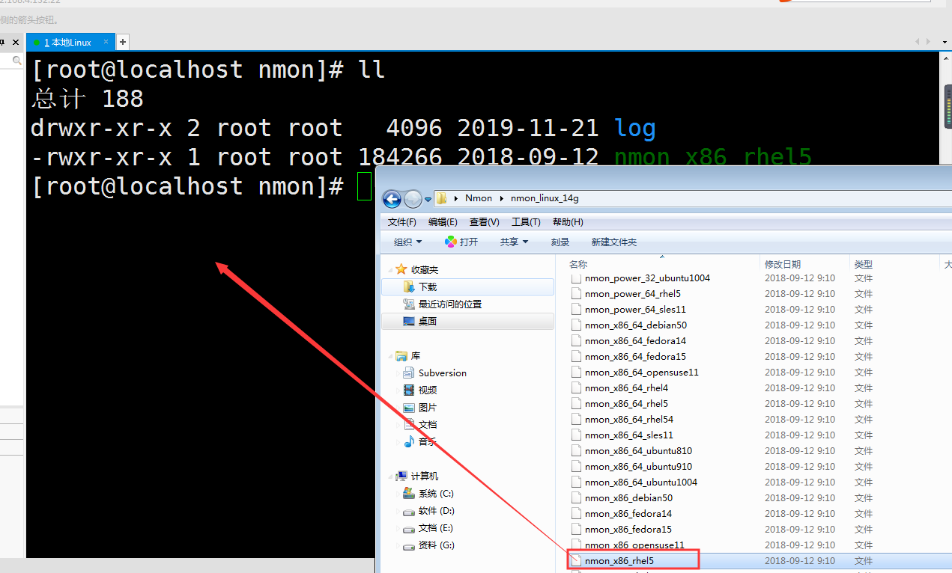Click the file icon of nmon_x86_64_ubuntu810
The image size is (952, 573).
[x=576, y=451]
